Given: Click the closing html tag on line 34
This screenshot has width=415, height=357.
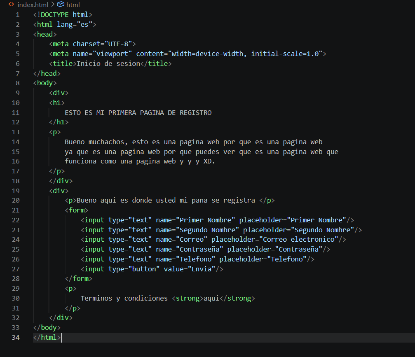Looking at the screenshot, I should tap(47, 337).
